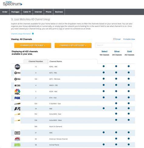Image resolution: width=144 pixels, height=148 pixels.
Task: Click channel number 999
Action: (x=36, y=126)
